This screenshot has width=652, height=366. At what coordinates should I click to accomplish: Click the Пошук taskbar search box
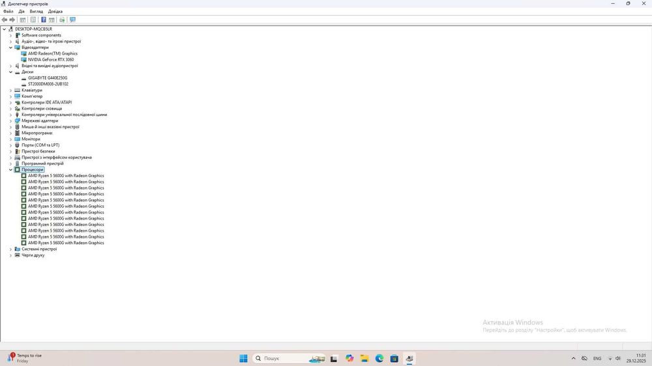(289, 358)
